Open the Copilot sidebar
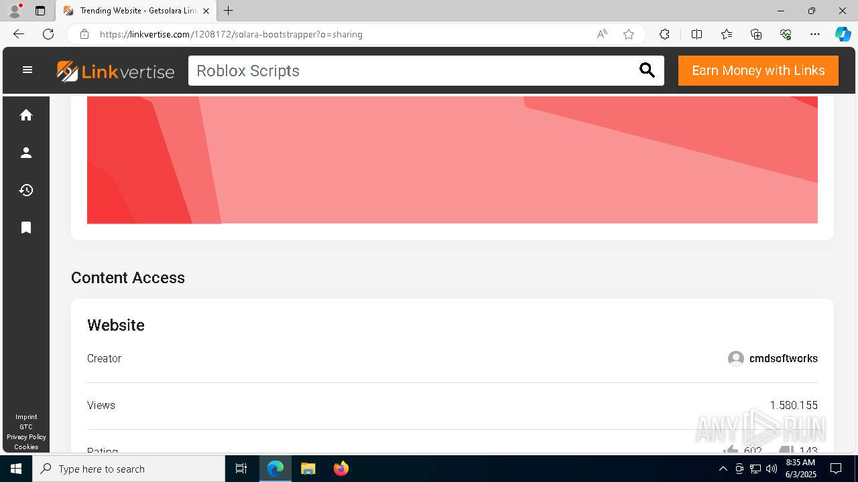The height and width of the screenshot is (482, 858). click(x=843, y=34)
